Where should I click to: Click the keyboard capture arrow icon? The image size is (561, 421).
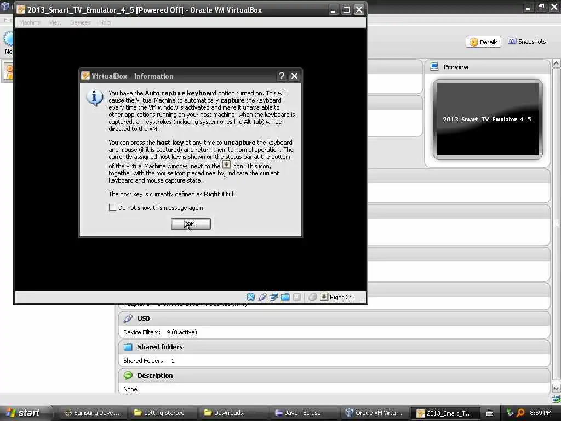(x=324, y=297)
